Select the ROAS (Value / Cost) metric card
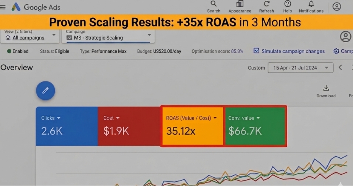The width and height of the screenshot is (353, 186). 193,126
